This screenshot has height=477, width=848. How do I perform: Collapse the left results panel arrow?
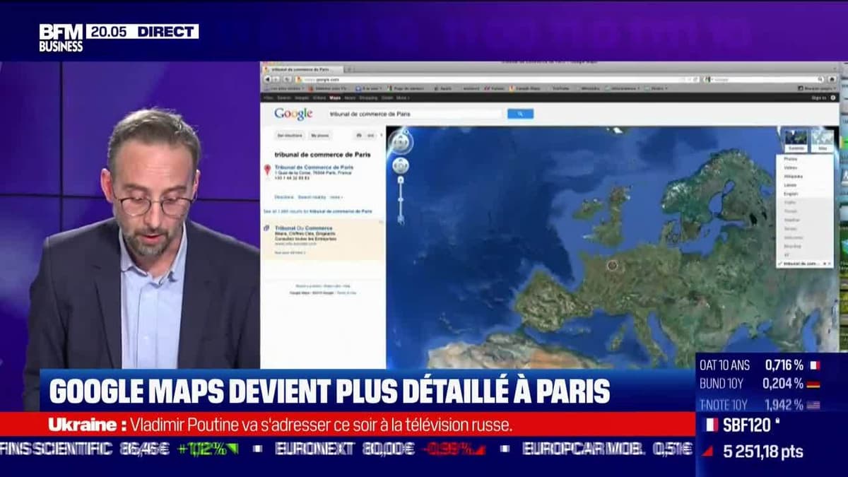pos(382,135)
